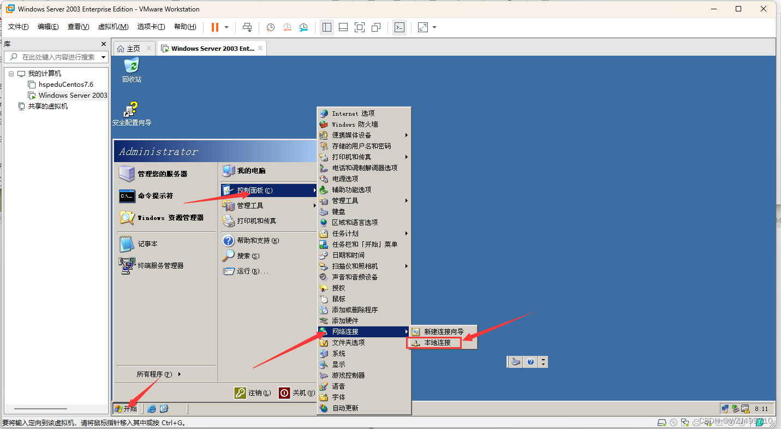Open Internet 选项 in Control Panel menu
Image resolution: width=781 pixels, height=429 pixels.
[364, 114]
